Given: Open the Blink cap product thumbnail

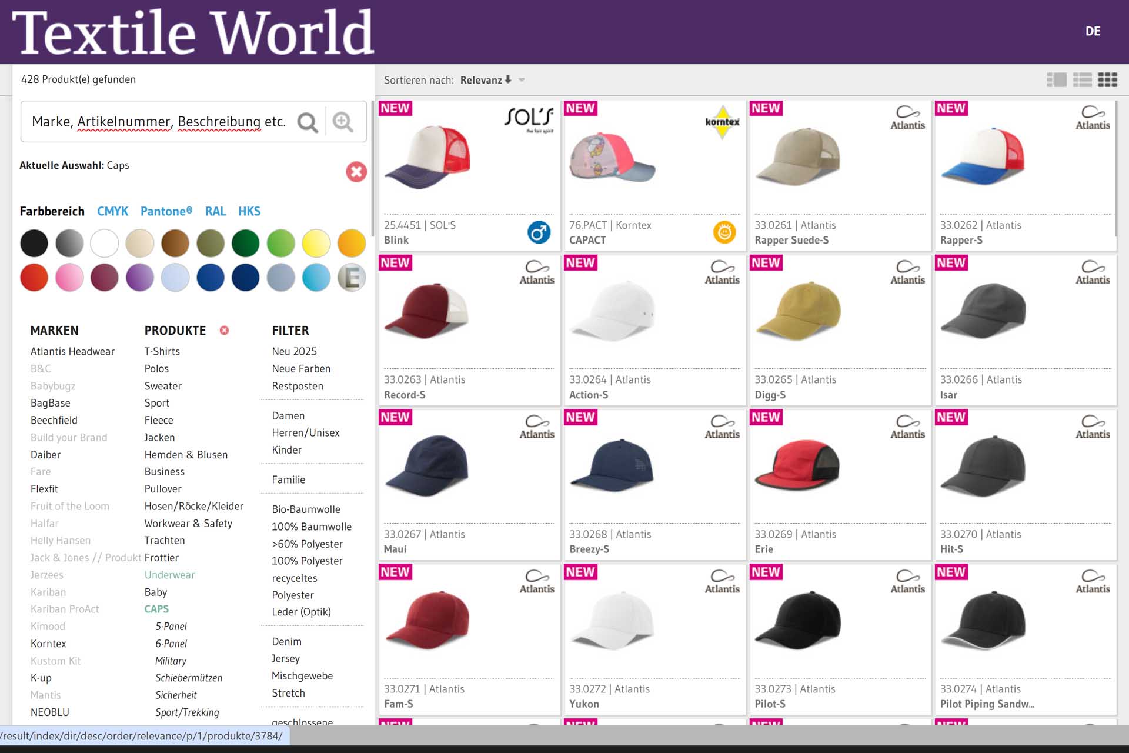Looking at the screenshot, I should 427,156.
